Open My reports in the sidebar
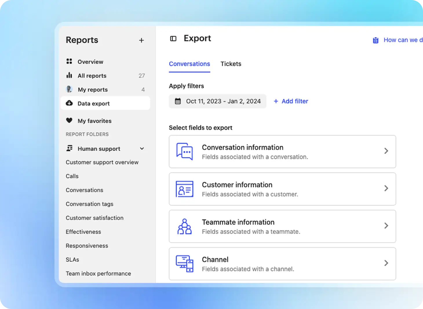The image size is (423, 309). point(105,89)
